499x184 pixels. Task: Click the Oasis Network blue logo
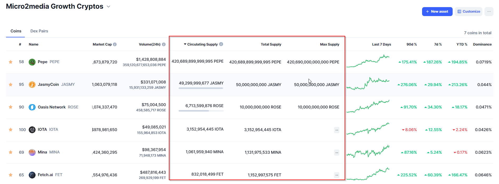(32, 107)
